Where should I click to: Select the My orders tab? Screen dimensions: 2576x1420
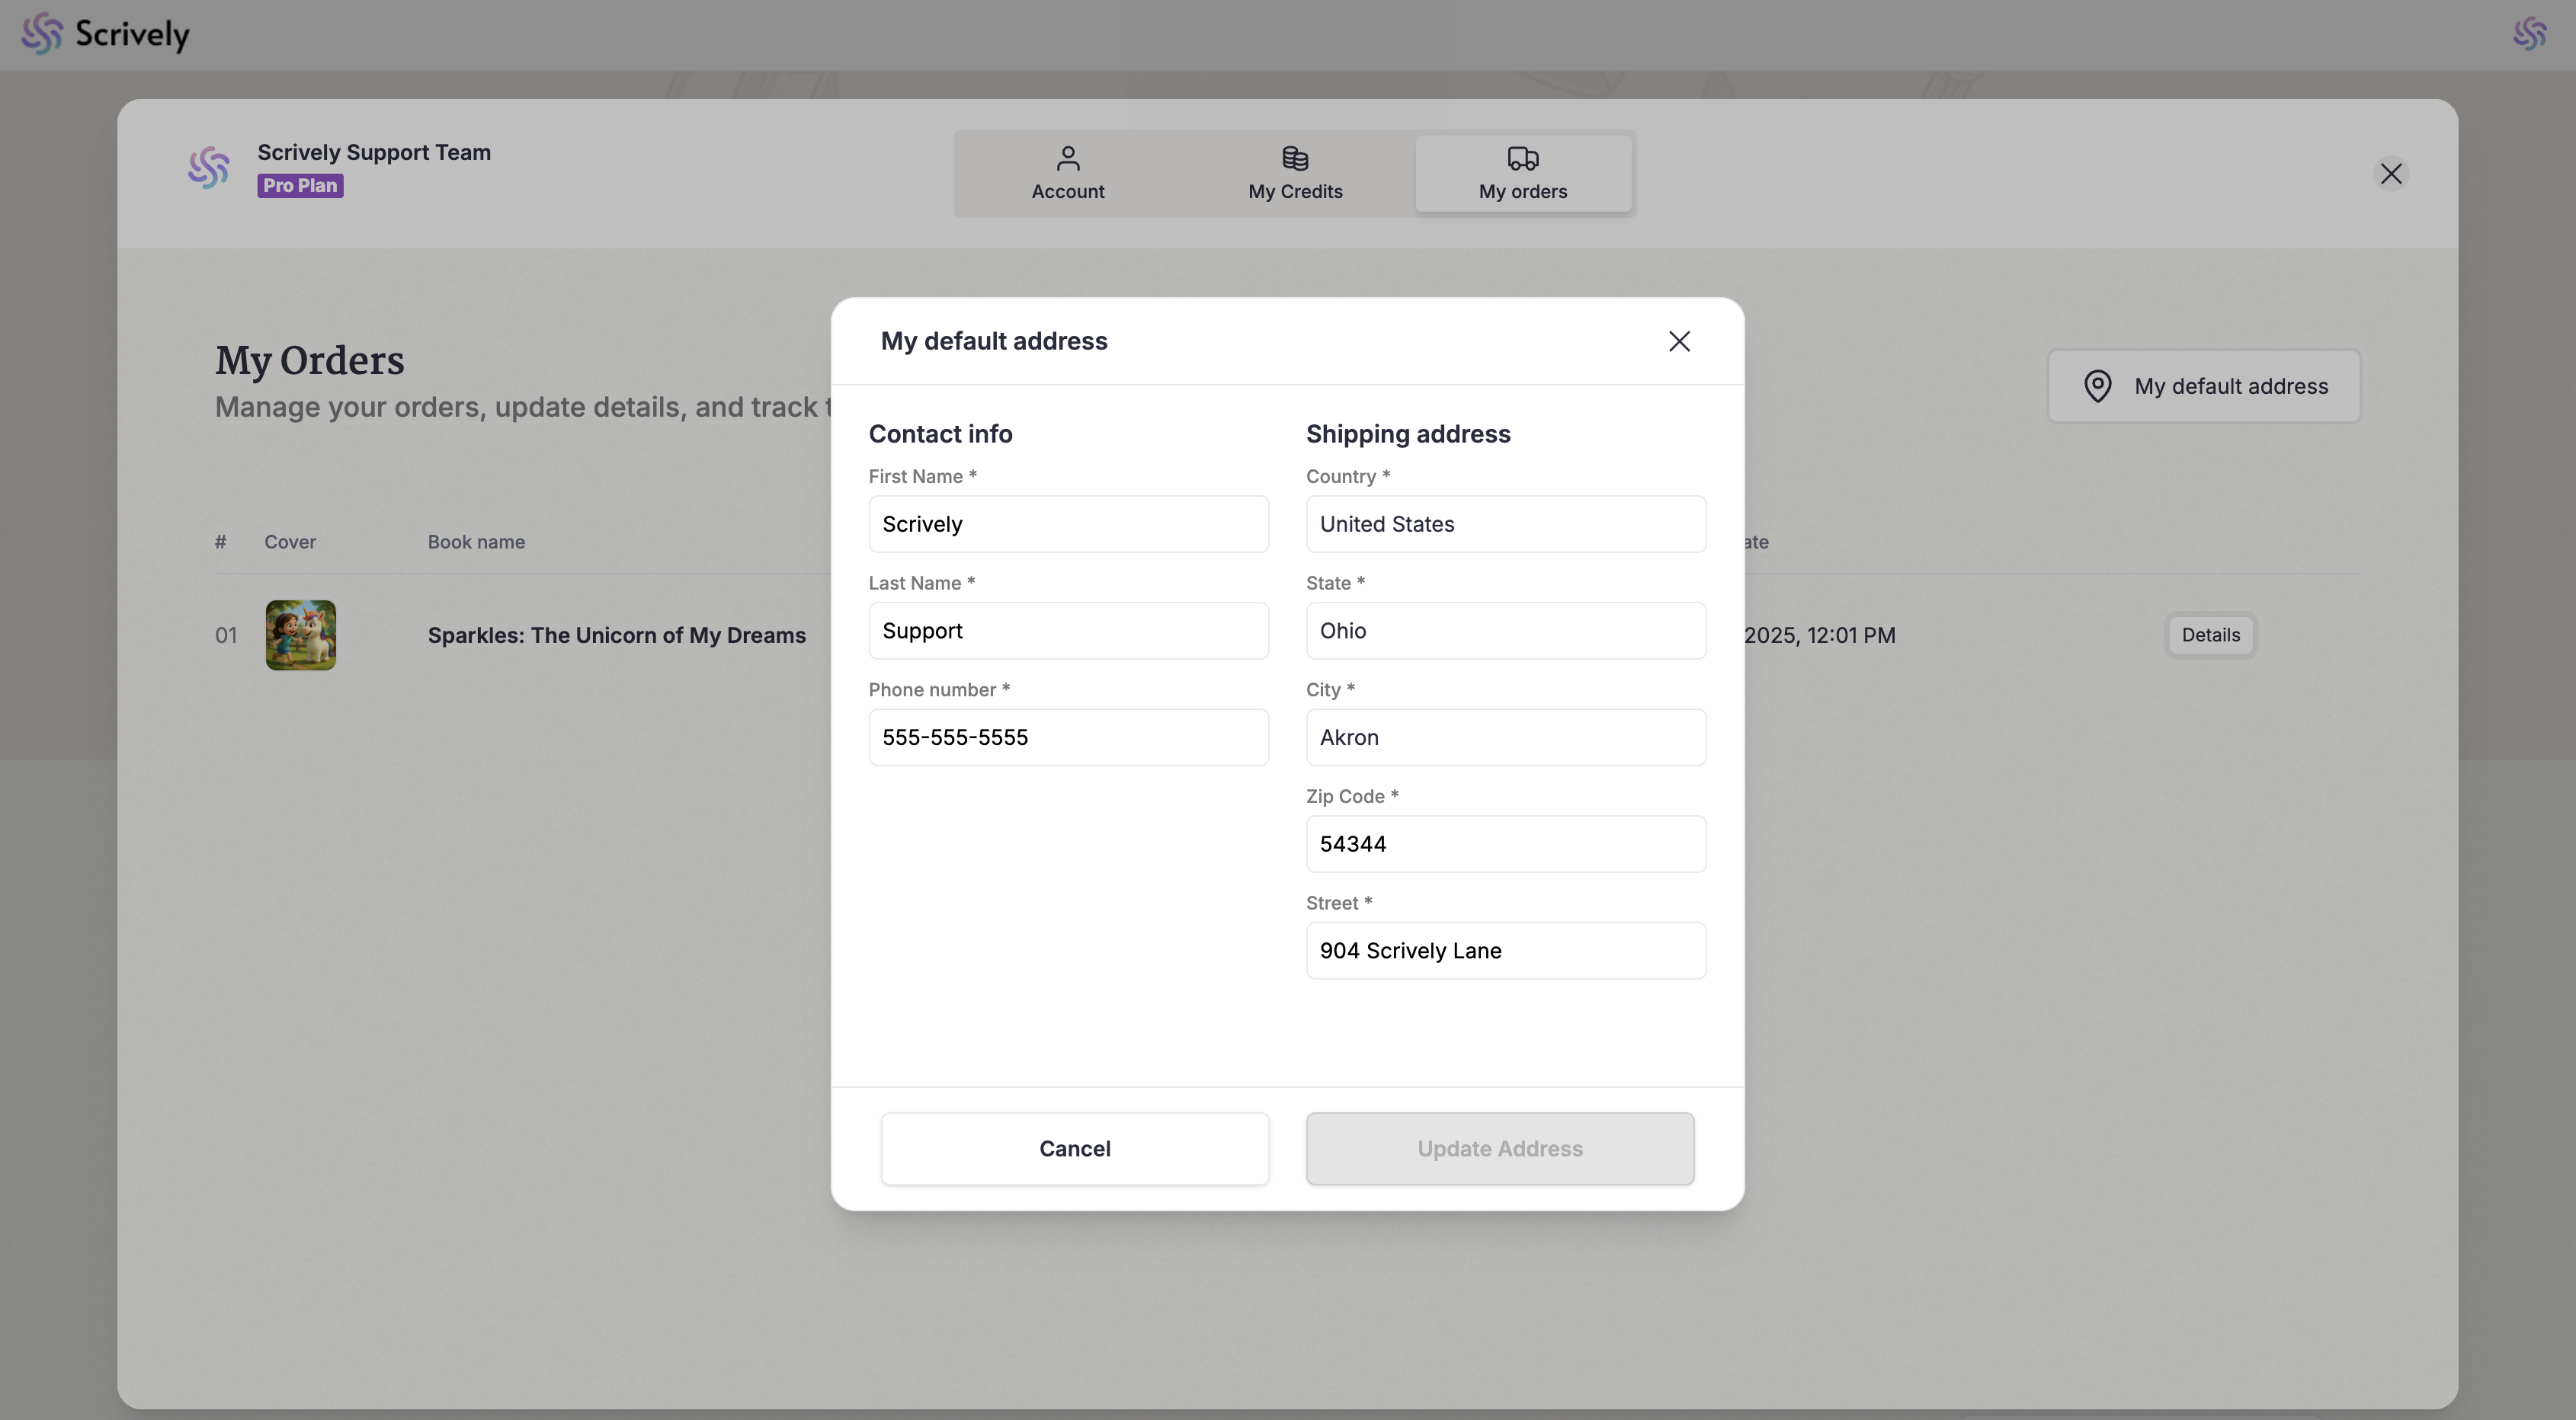coord(1522,174)
